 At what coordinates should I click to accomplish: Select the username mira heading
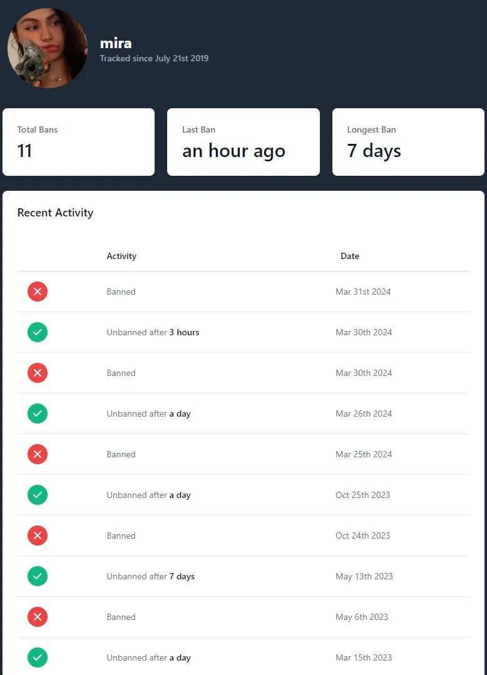point(116,44)
